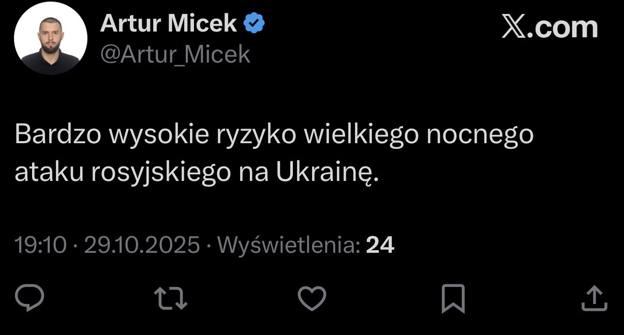624x335 pixels.
Task: Click the 29.10.2025 date
Action: pyautogui.click(x=142, y=245)
